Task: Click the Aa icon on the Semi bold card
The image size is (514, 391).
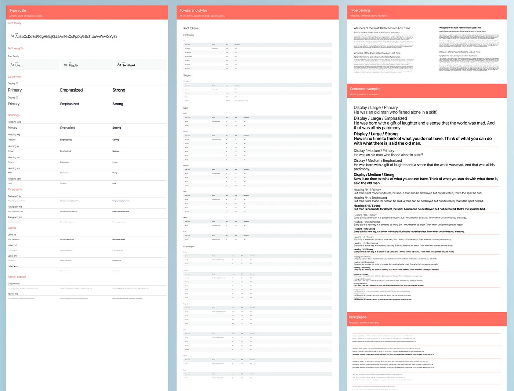Action: click(x=119, y=64)
